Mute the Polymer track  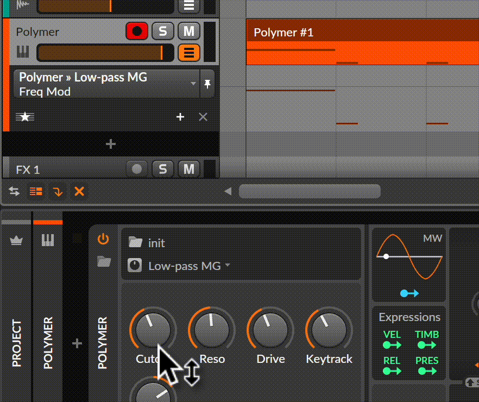point(189,31)
